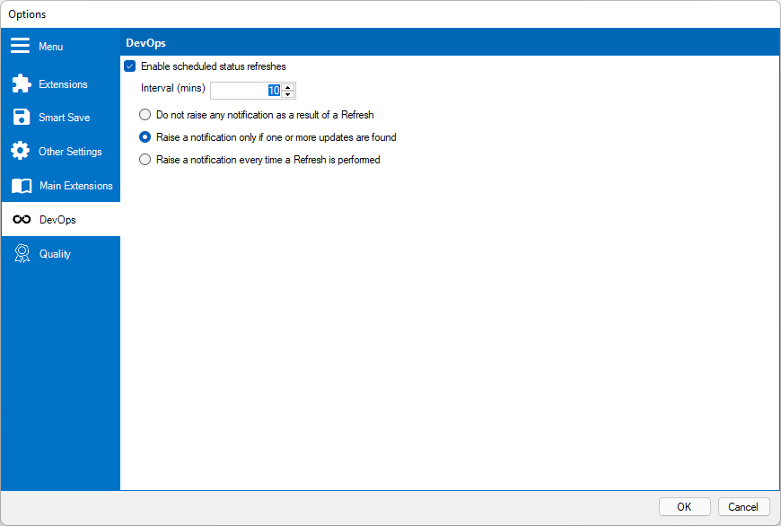Click the DevOps infinity loop icon
Viewport: 781px width, 526px height.
(x=22, y=220)
